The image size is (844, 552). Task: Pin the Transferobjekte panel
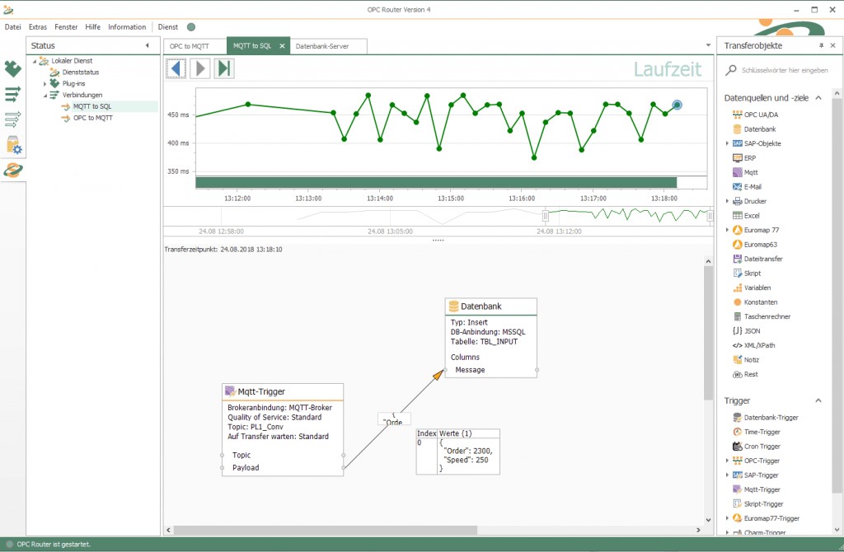click(x=821, y=46)
